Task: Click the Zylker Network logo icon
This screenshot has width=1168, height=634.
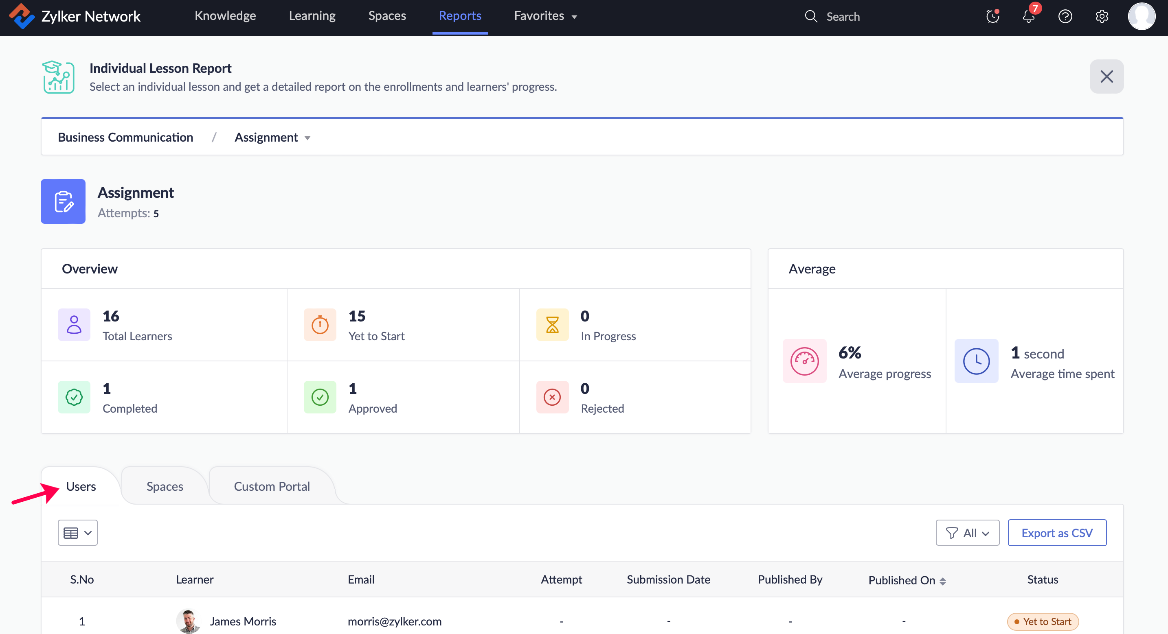Action: tap(21, 16)
